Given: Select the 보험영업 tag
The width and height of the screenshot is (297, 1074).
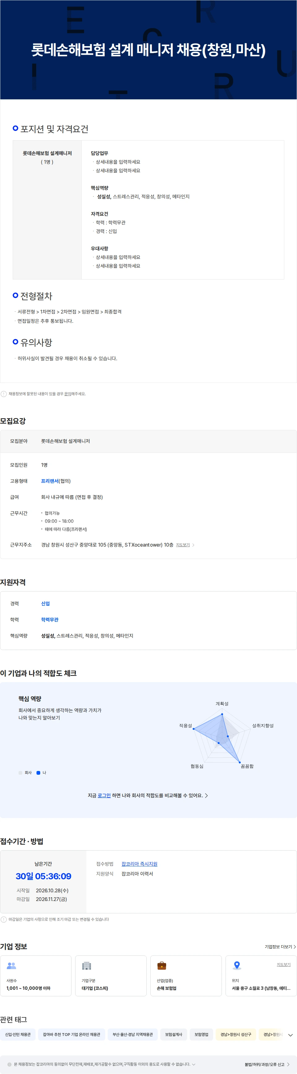Looking at the screenshot, I should [x=201, y=1034].
